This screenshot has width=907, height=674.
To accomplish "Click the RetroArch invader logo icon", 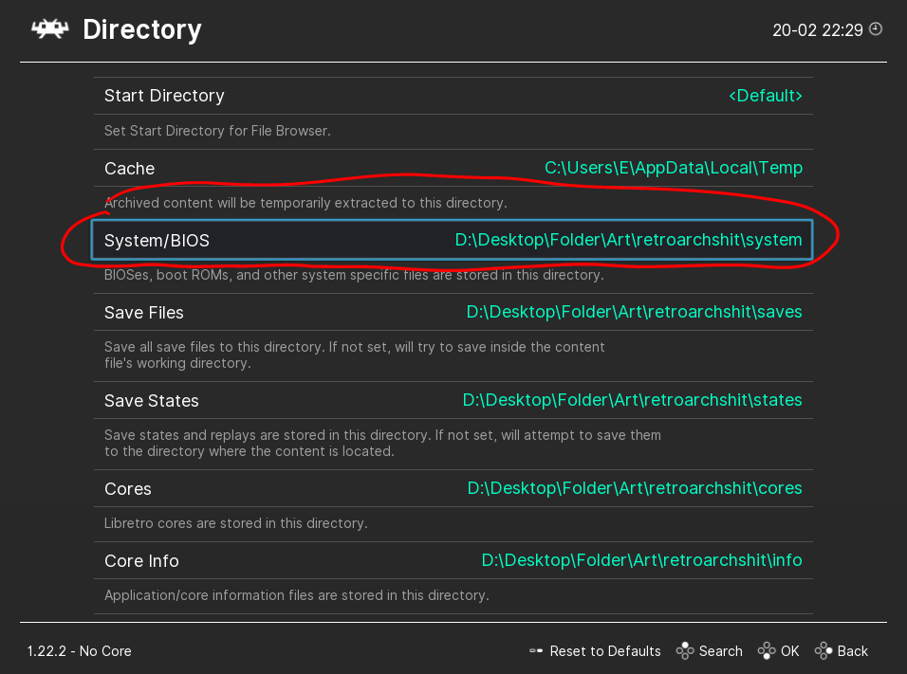I will pos(49,29).
